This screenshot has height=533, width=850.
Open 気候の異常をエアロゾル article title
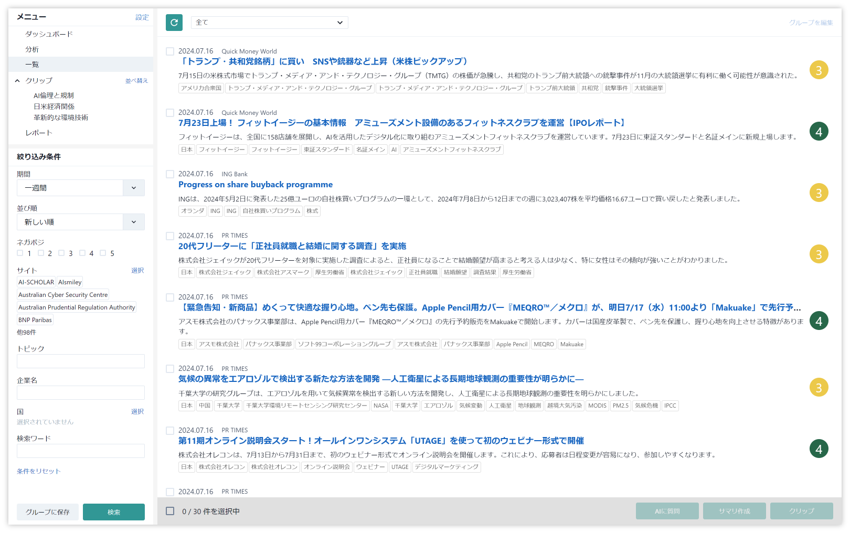point(381,379)
